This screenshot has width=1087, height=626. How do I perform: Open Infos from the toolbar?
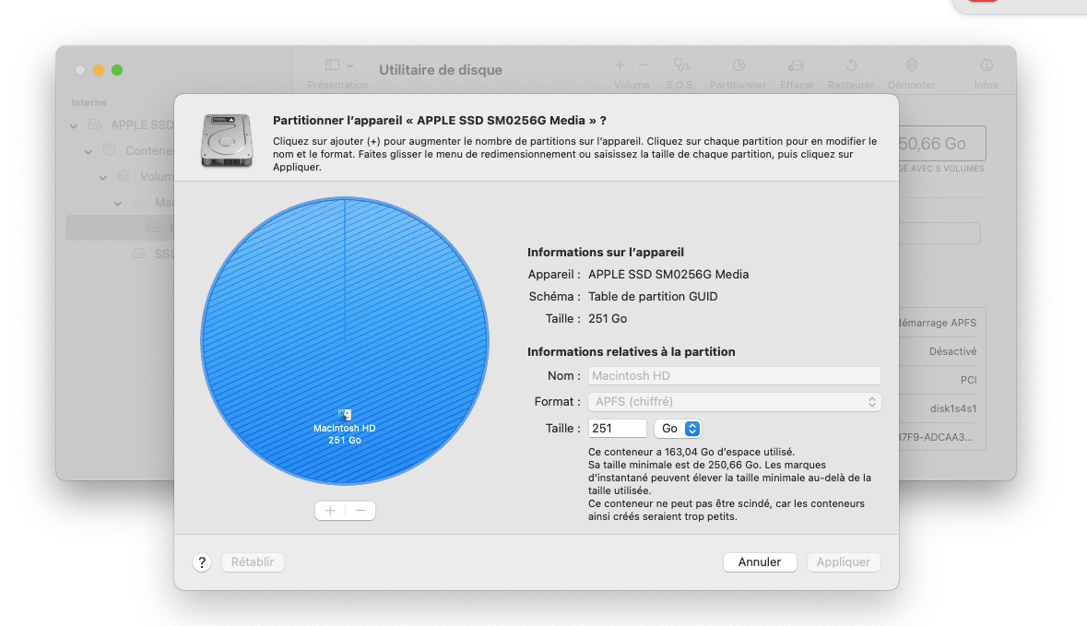click(987, 65)
